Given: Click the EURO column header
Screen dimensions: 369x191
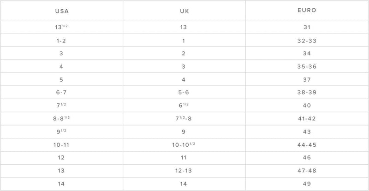Looking at the screenshot, I should tap(307, 10).
